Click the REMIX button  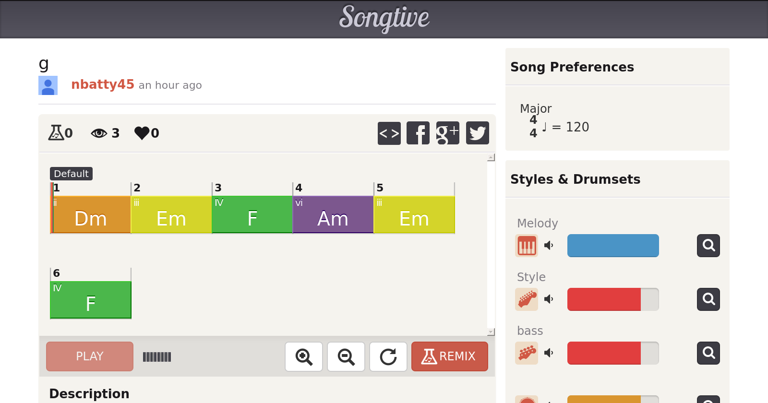click(449, 356)
